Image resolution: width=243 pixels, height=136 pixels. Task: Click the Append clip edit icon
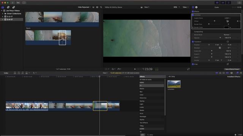[23, 73]
